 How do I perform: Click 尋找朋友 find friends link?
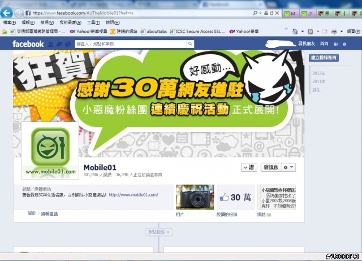pyautogui.click(x=307, y=44)
